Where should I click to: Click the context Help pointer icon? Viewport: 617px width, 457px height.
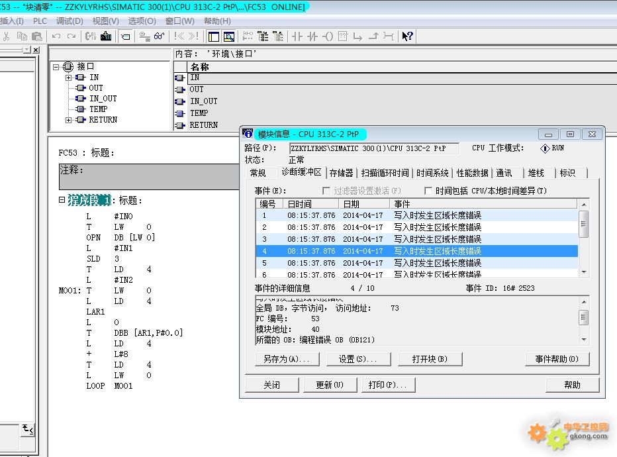pos(407,36)
